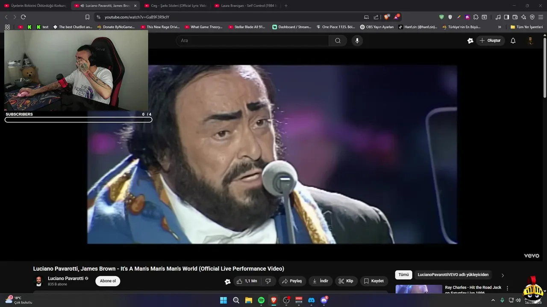The image size is (547, 307).
Task: Open Spotify from the taskbar
Action: [261, 300]
